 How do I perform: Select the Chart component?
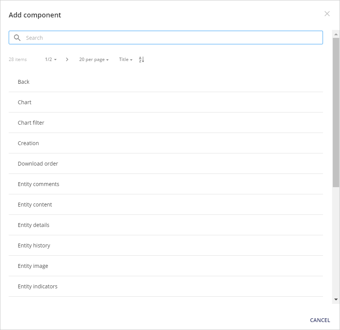[166, 102]
